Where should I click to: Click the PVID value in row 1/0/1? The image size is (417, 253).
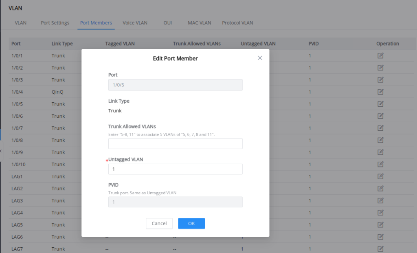(310, 55)
